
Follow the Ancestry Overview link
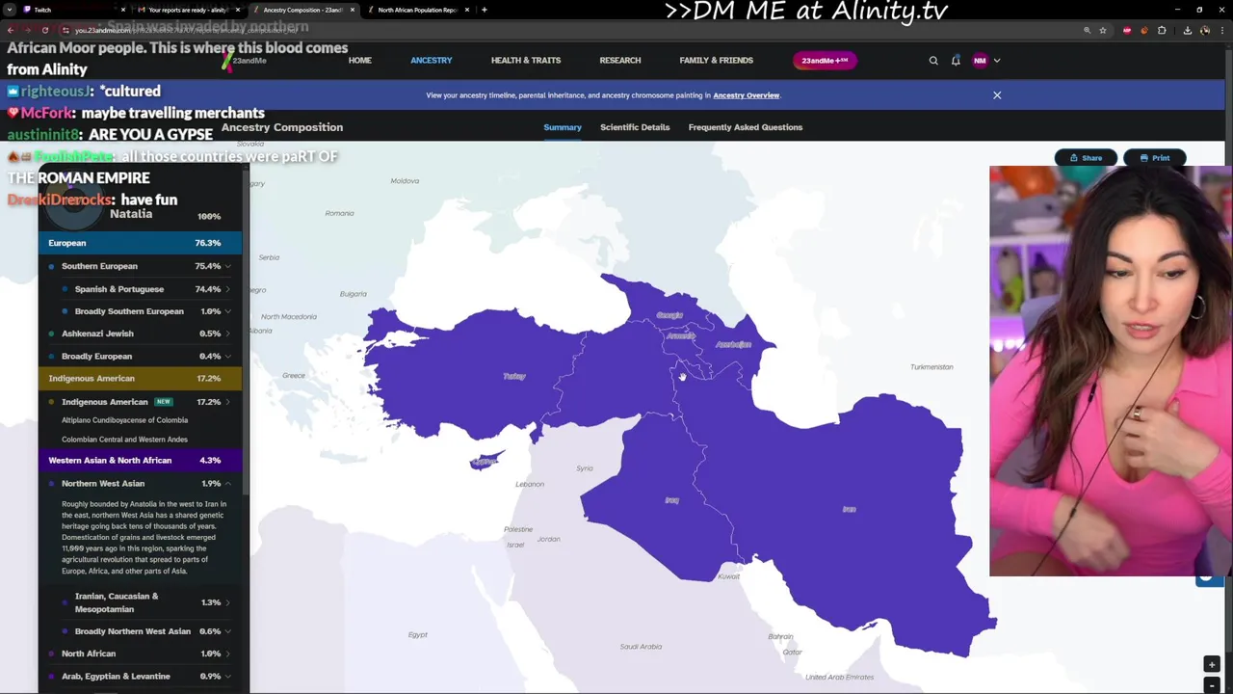click(x=747, y=95)
